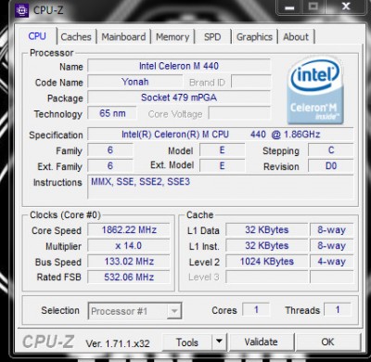Click the Rated FSB value 532.06 MHz

[129, 277]
